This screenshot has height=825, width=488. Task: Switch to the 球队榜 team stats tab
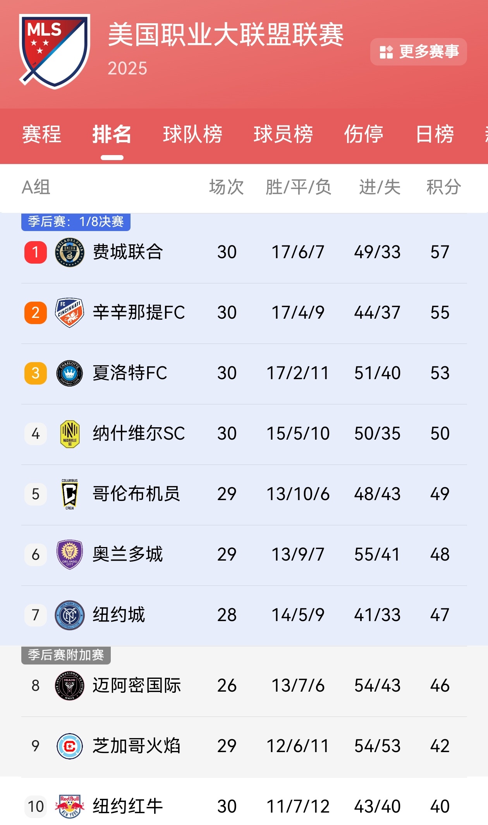[192, 135]
